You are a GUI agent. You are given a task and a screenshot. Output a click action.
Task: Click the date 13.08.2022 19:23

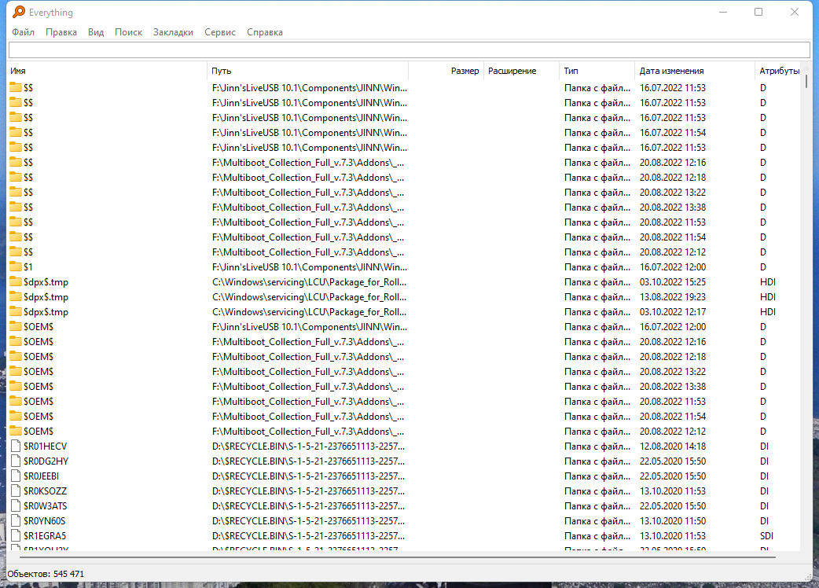tap(673, 296)
